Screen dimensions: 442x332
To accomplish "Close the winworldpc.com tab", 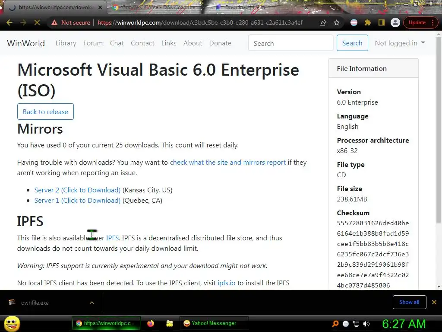I will [x=100, y=7].
